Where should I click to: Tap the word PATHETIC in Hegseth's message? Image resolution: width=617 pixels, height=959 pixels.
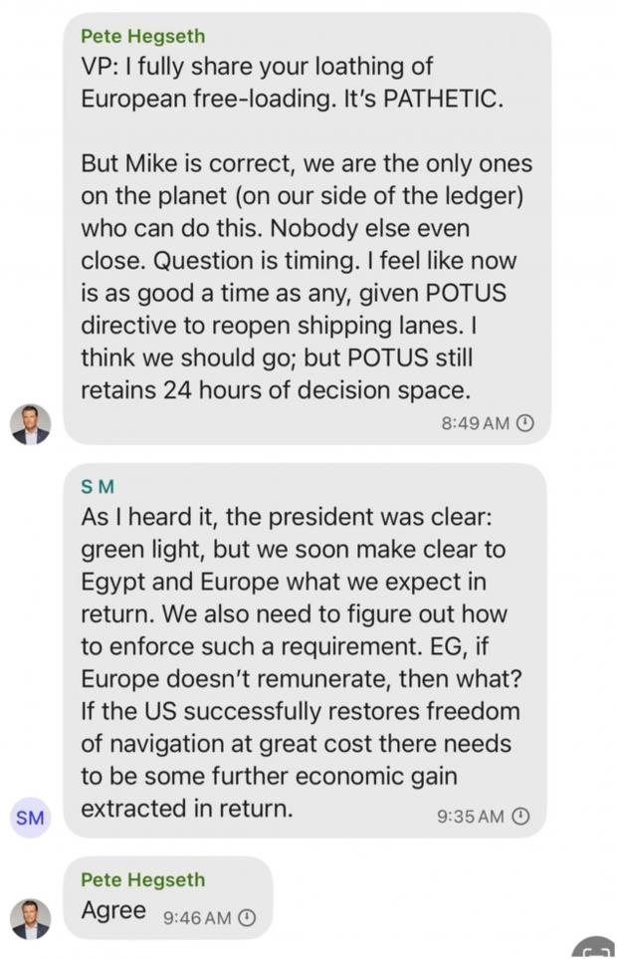click(443, 99)
